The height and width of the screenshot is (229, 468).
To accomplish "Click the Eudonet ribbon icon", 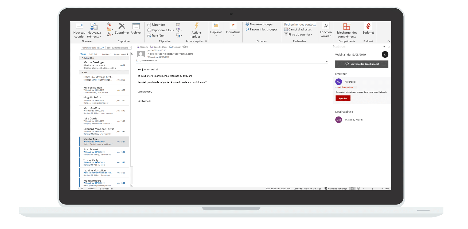I will point(368,26).
